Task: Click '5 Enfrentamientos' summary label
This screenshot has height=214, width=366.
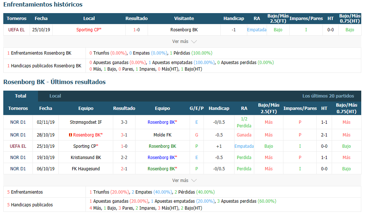Action: click(x=25, y=192)
